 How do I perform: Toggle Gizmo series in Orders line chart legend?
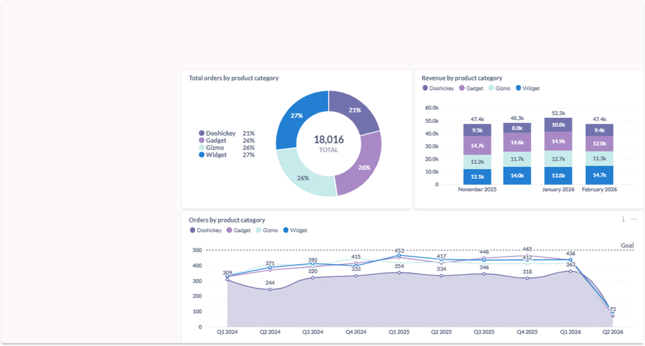267,231
